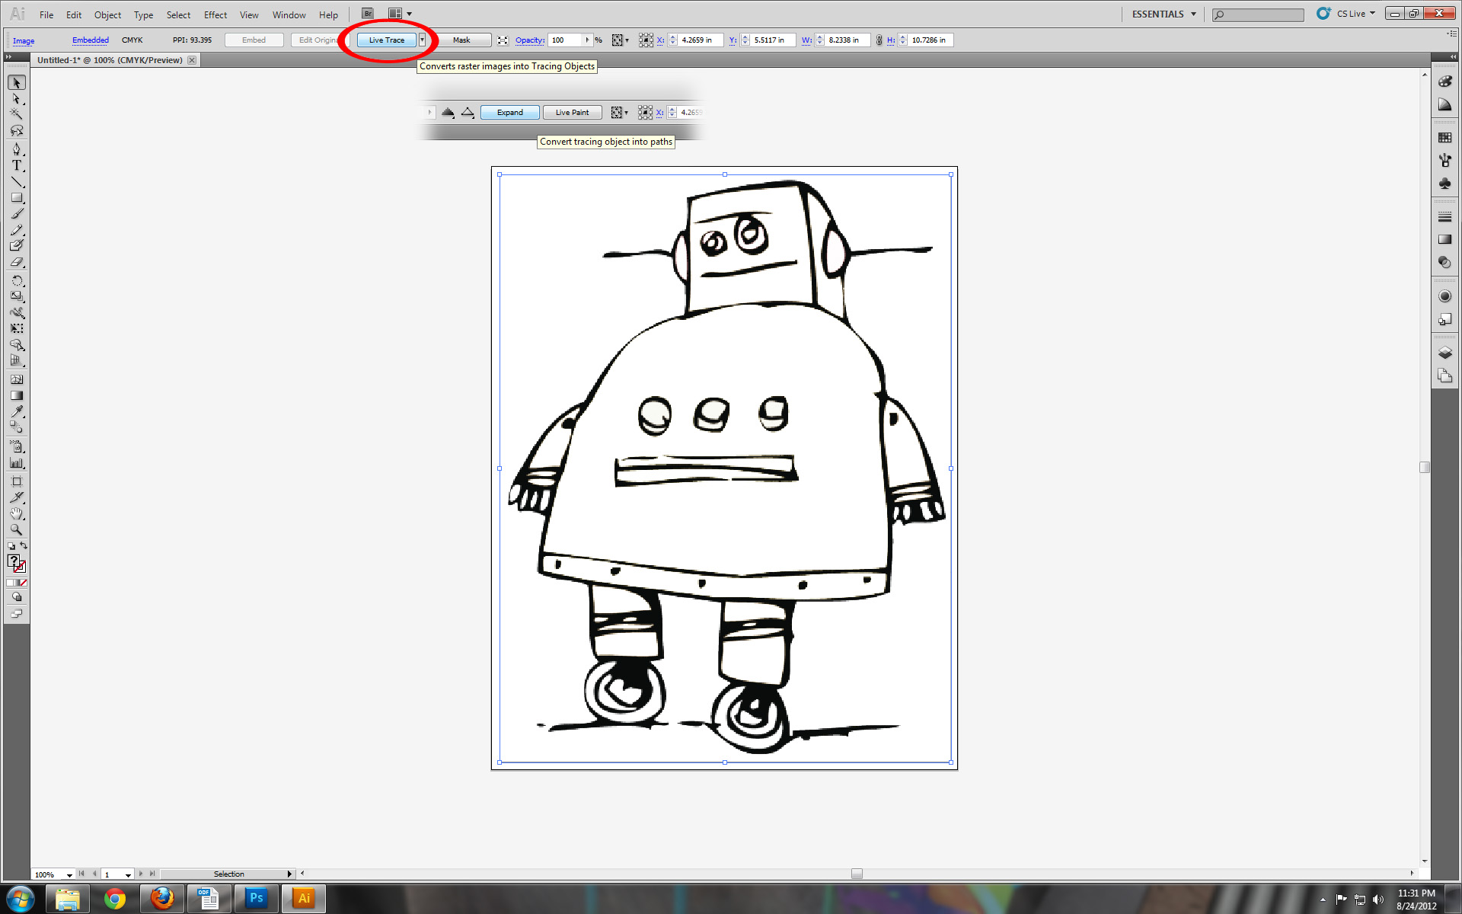Select the Scale tool

[17, 296]
